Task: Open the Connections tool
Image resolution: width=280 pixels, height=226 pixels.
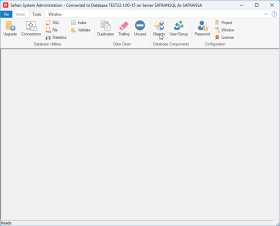Action: tap(31, 28)
